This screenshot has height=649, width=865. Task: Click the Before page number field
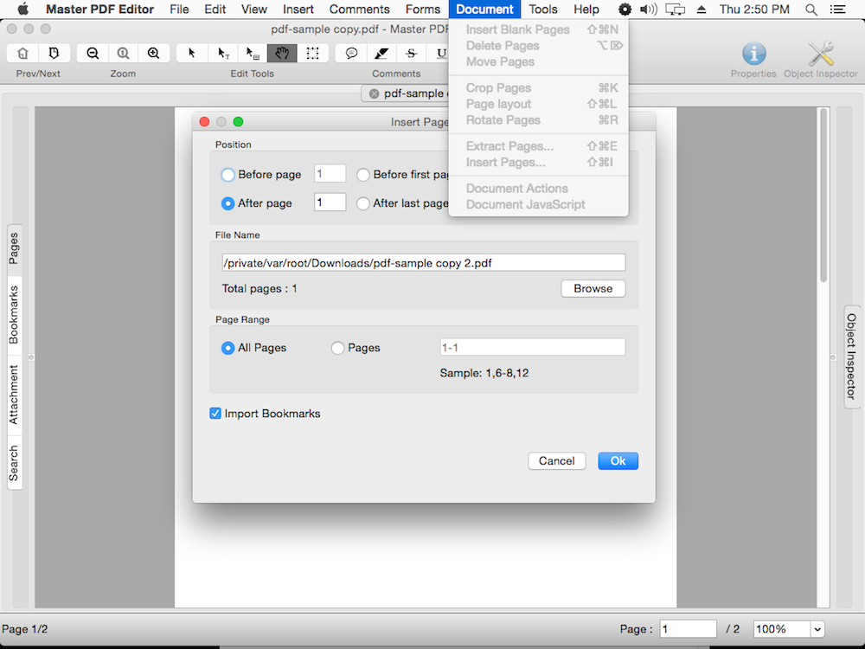click(330, 173)
